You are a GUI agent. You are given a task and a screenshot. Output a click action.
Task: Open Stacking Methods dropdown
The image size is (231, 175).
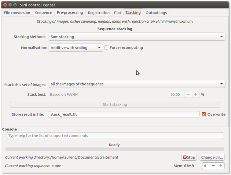click(x=137, y=37)
